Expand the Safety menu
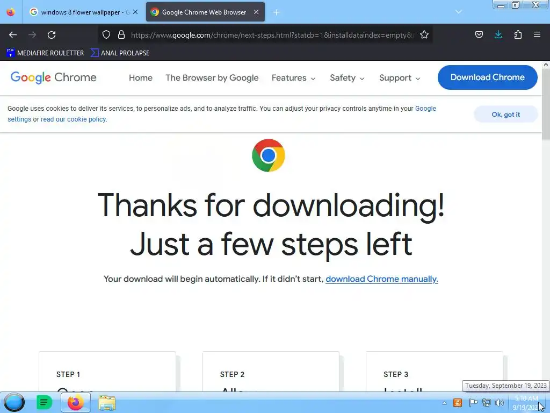This screenshot has height=413, width=550. coord(347,77)
